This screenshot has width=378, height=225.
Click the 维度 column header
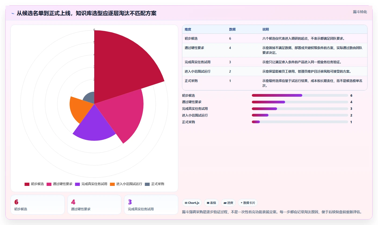[188, 29]
